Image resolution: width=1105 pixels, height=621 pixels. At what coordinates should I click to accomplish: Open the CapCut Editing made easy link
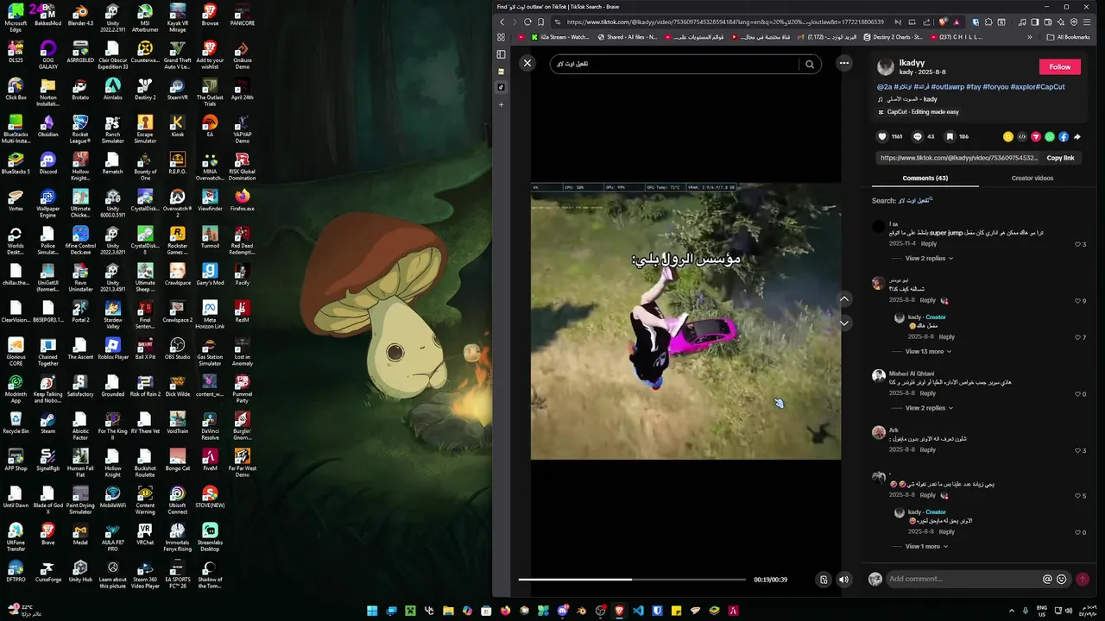tap(919, 112)
